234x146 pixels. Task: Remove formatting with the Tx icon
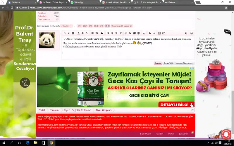tap(186, 33)
